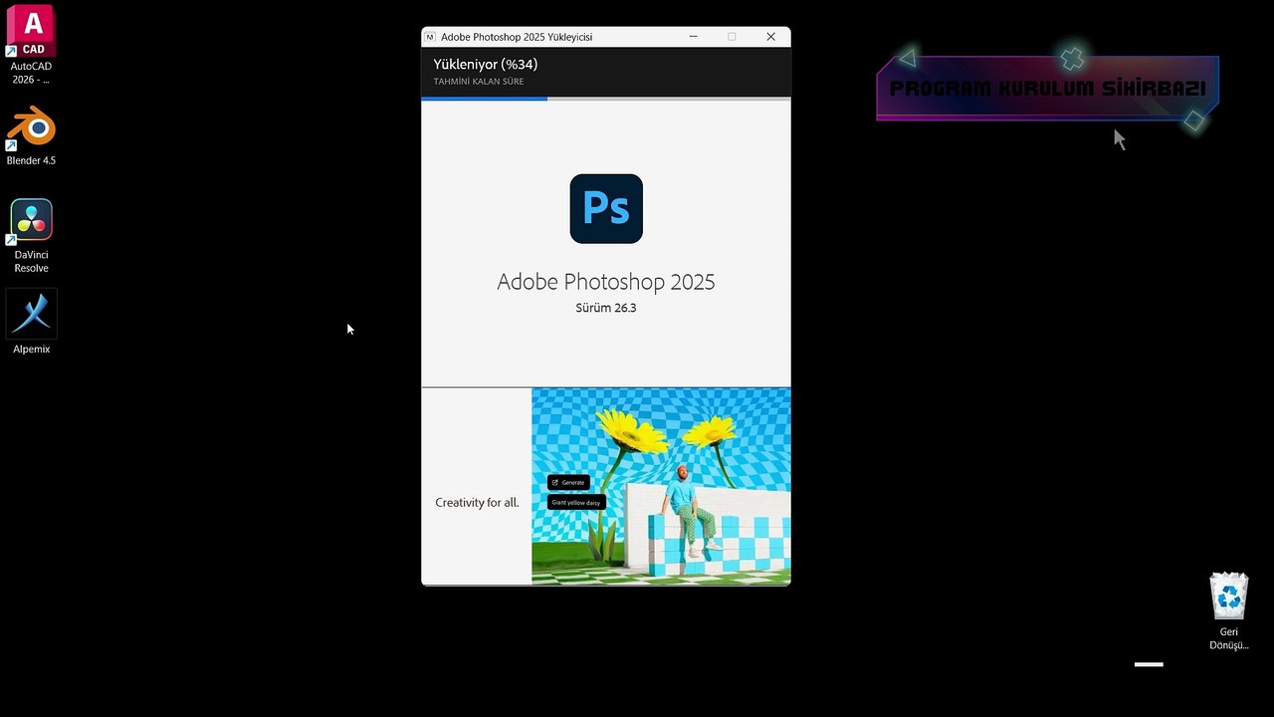This screenshot has height=717, width=1274.
Task: Click the Yükleniyor (%34) status text
Action: (486, 64)
